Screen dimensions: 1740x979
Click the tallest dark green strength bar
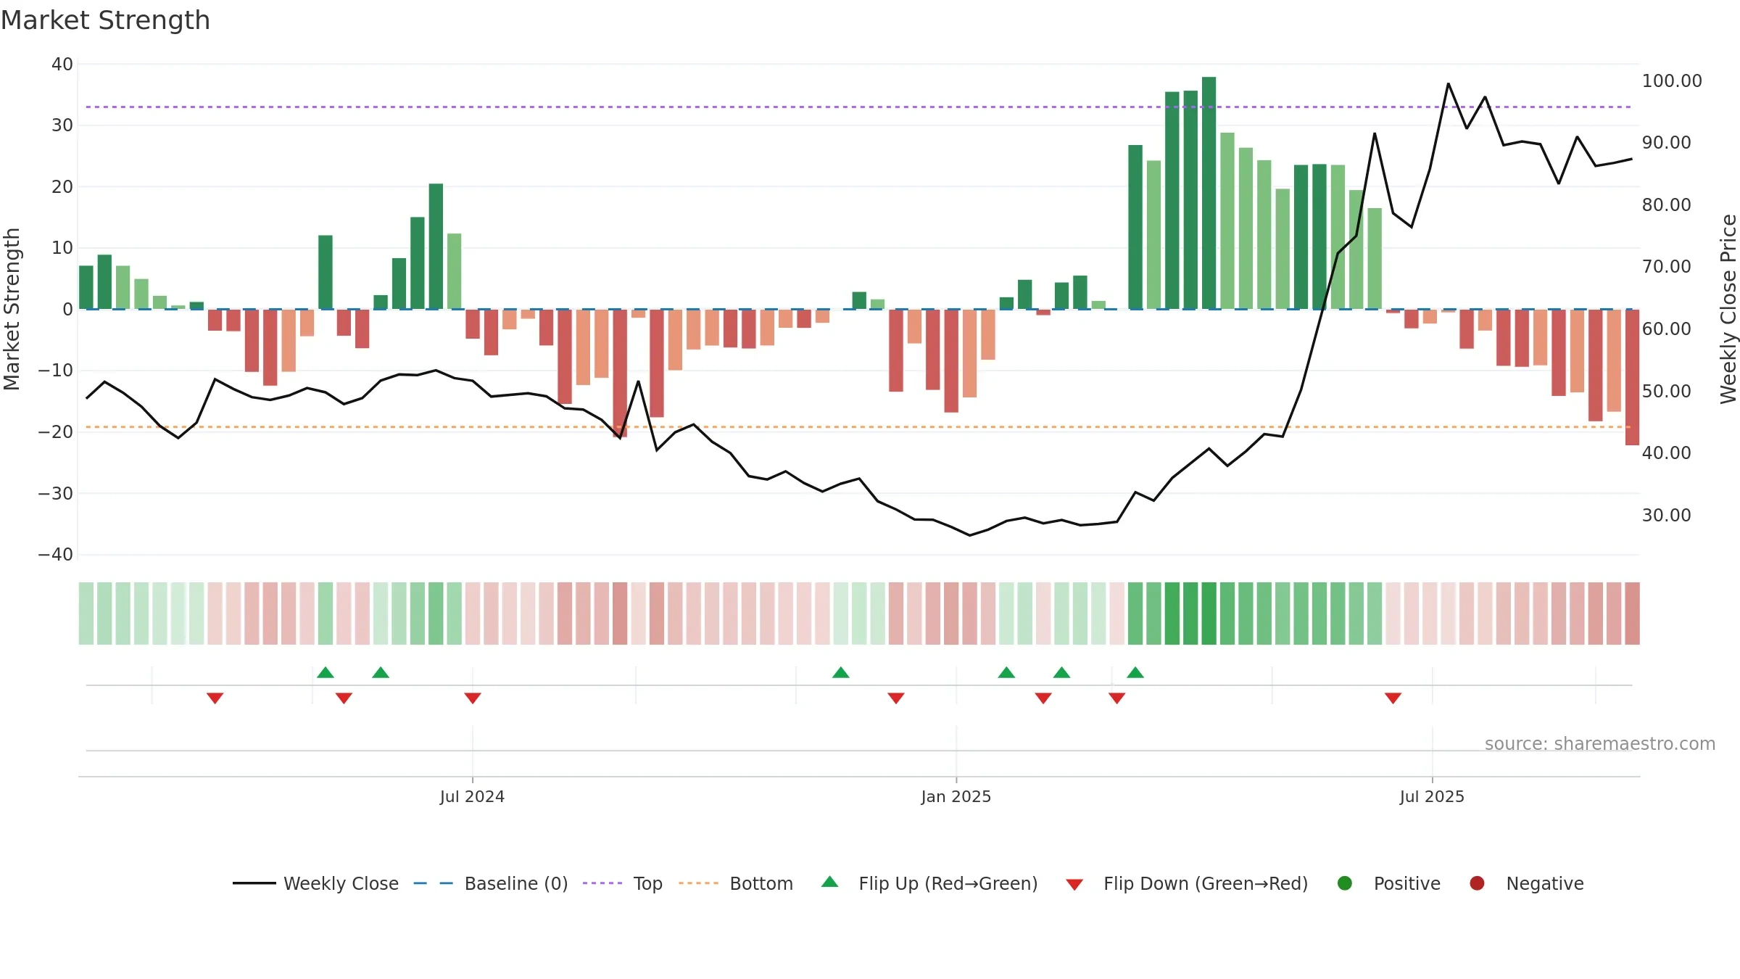tap(1209, 193)
